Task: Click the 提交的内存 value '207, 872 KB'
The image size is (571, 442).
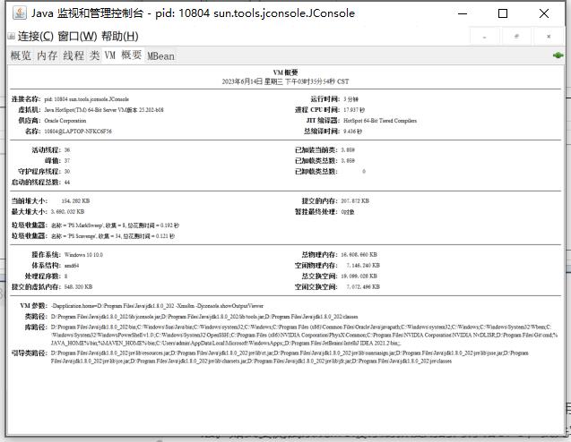Action: pos(355,201)
